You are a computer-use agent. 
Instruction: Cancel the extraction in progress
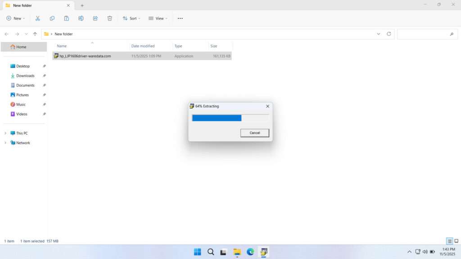[x=254, y=133]
